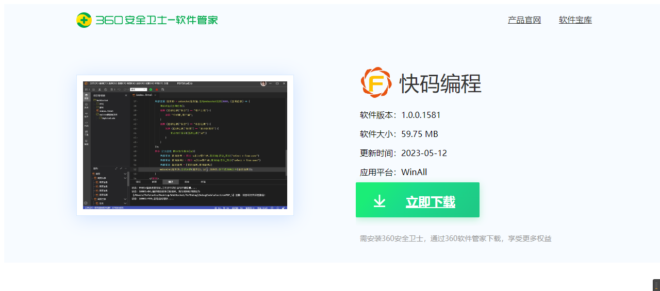
Task: Click the dark widget at page corner
Action: pos(656,285)
